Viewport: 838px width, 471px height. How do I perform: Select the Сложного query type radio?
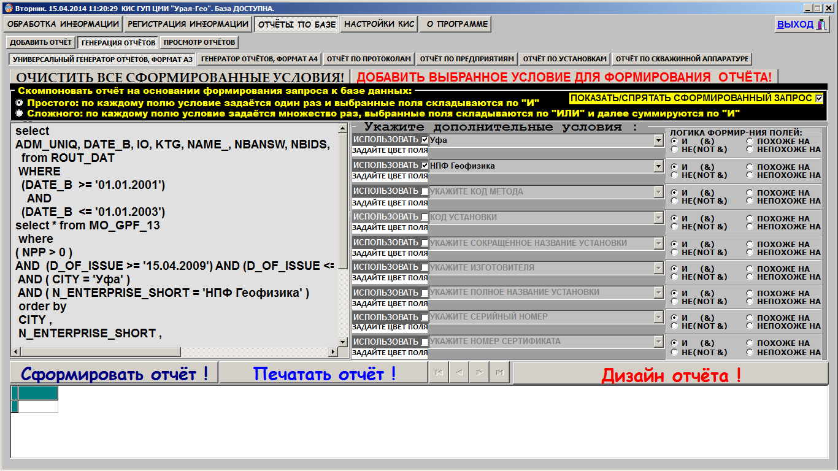coord(20,113)
